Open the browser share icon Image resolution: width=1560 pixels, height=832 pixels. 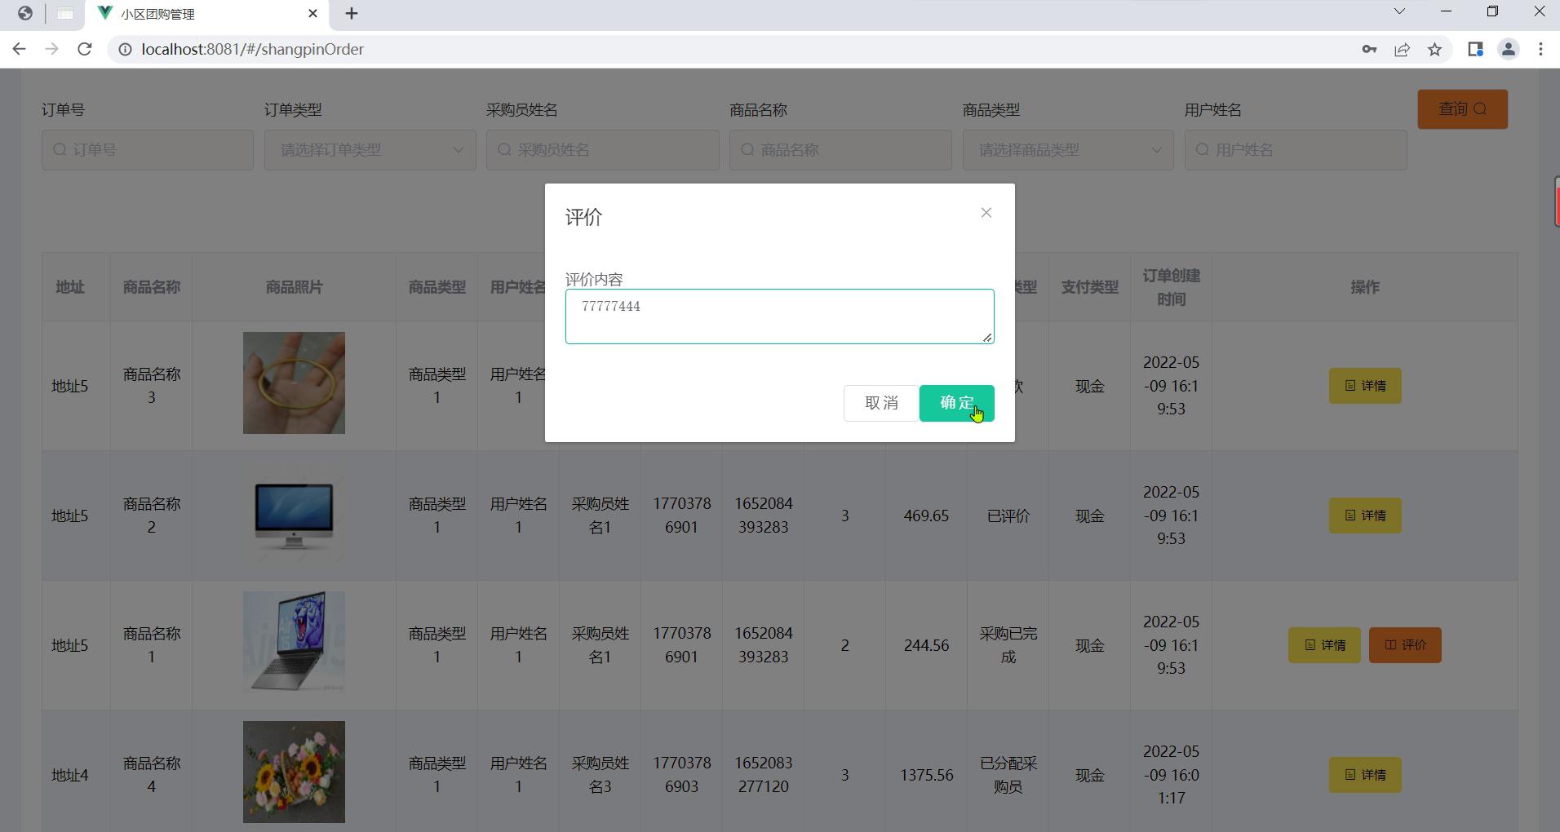(x=1402, y=50)
